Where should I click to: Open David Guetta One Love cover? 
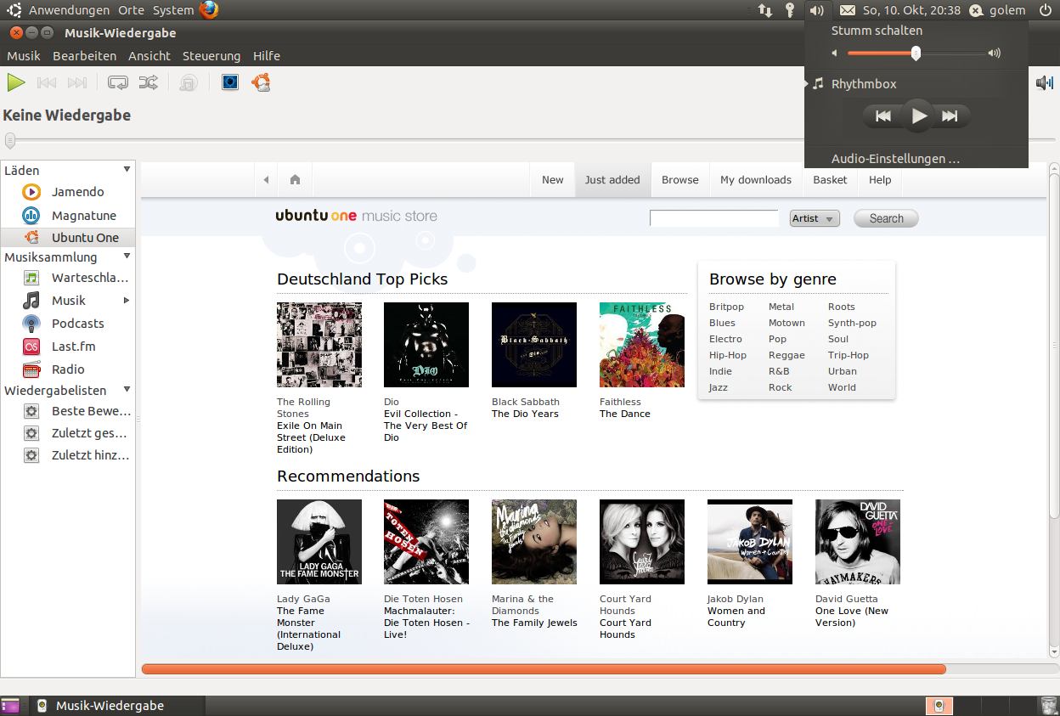(858, 542)
